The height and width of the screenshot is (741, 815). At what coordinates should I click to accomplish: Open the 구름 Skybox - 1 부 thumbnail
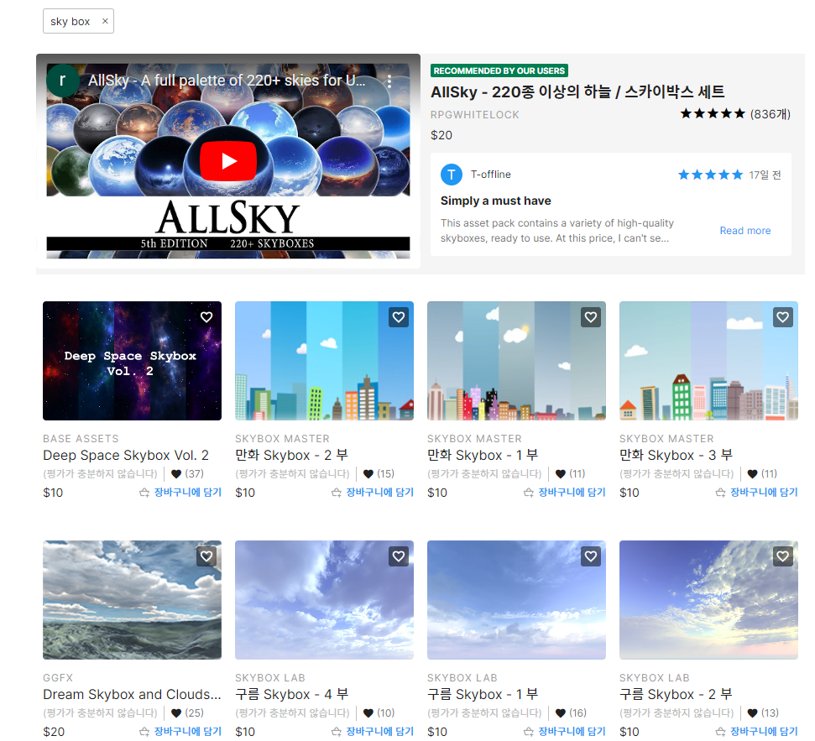(x=517, y=600)
